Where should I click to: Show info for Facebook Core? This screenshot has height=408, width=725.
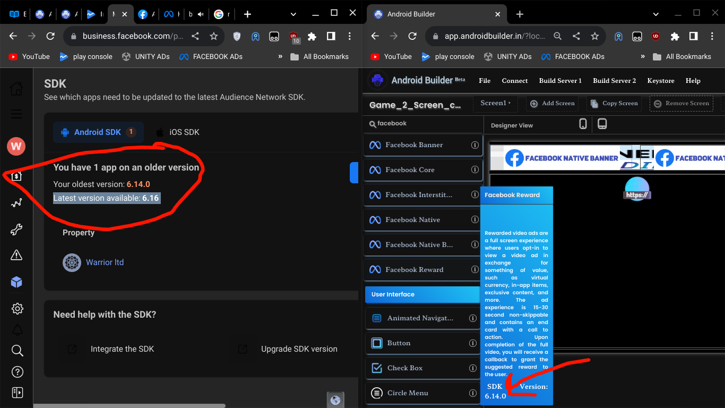click(x=475, y=170)
